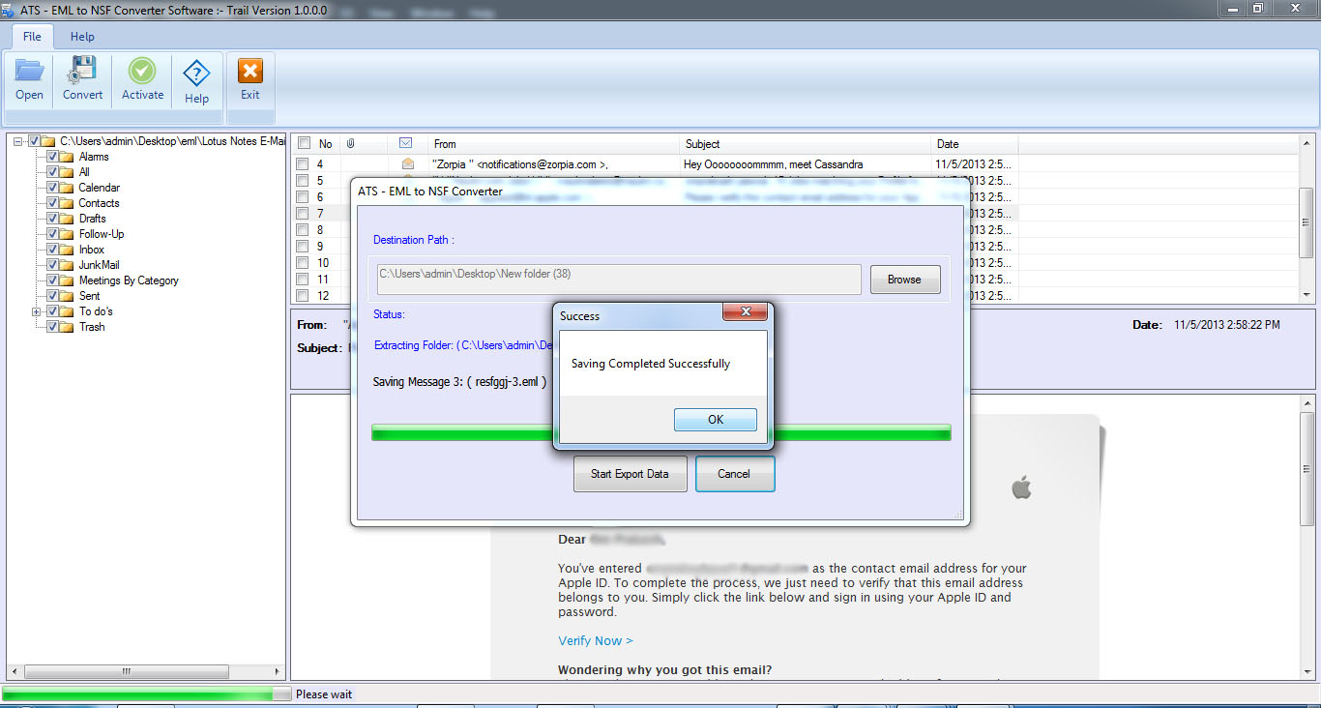Screen dimensions: 1321x708
Task: Click the folder tree horizontal scrollbar thumb
Action: (126, 671)
